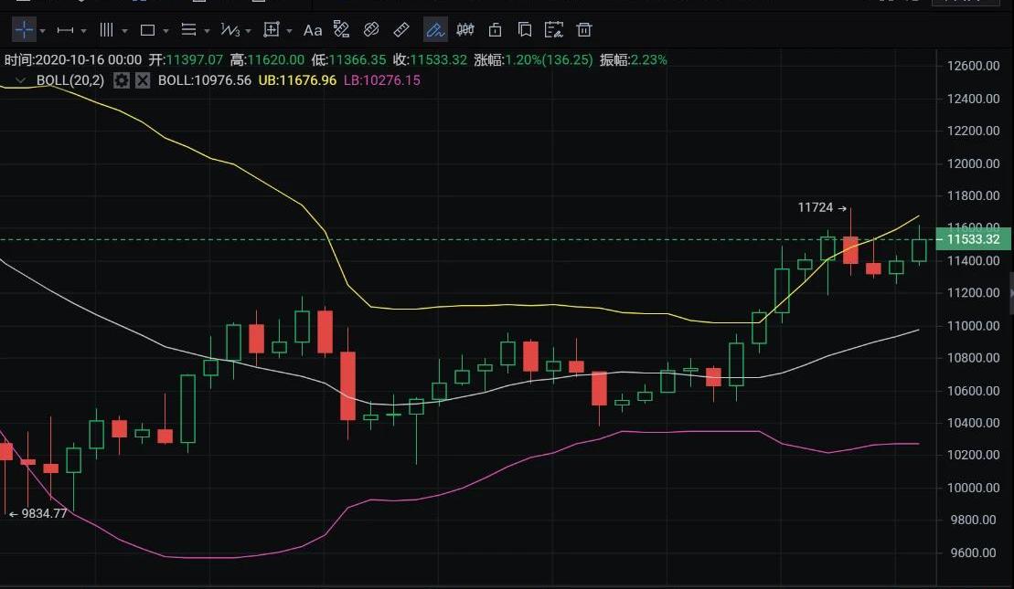Toggle lock on all drawings

pyautogui.click(x=495, y=30)
